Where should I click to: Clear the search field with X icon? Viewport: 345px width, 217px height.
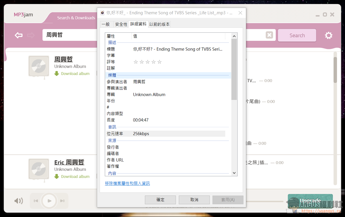[269, 35]
